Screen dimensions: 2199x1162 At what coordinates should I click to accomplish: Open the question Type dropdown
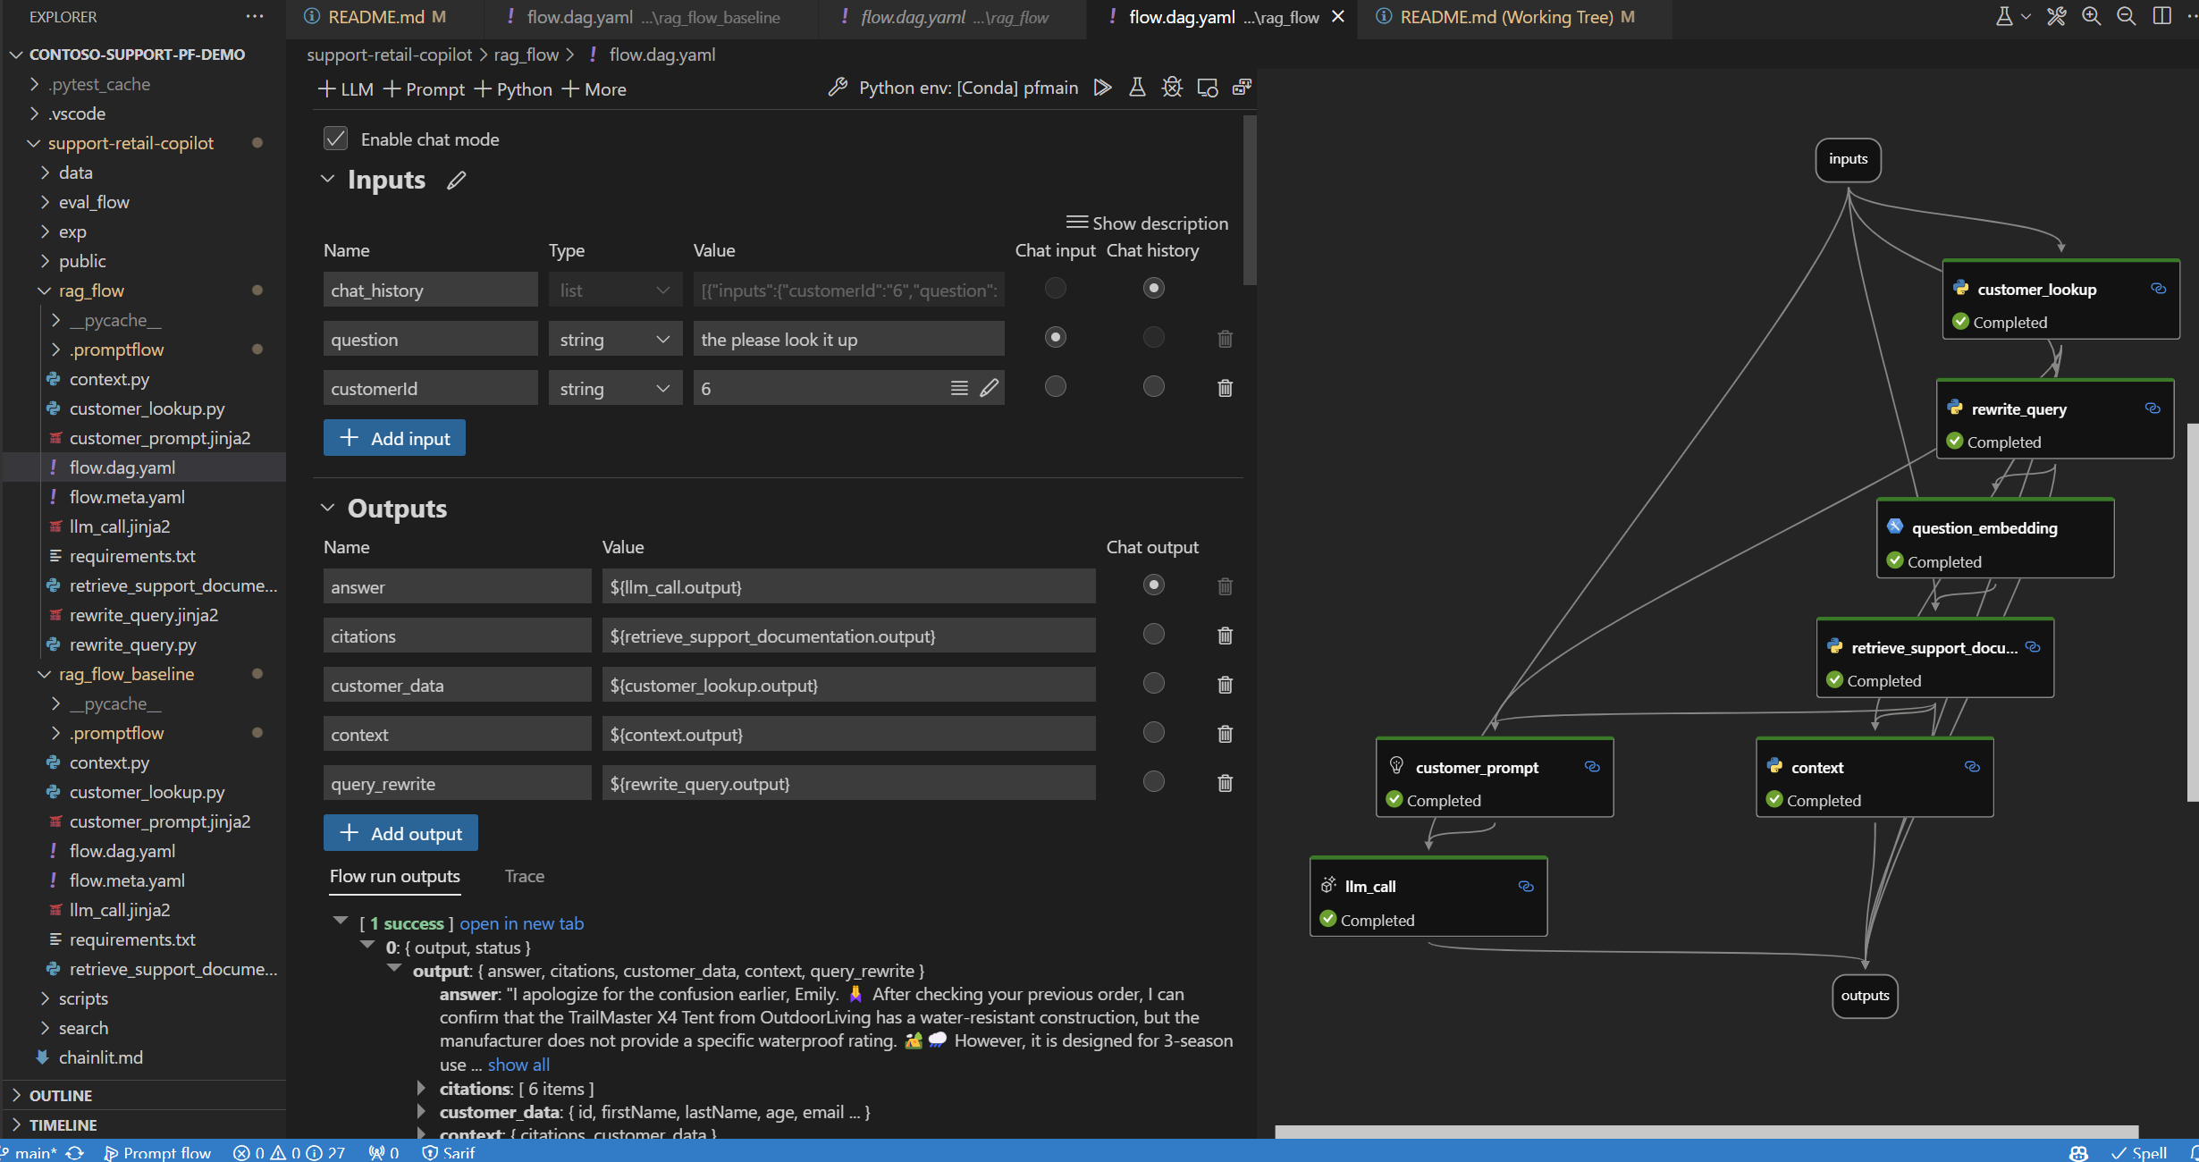point(615,340)
